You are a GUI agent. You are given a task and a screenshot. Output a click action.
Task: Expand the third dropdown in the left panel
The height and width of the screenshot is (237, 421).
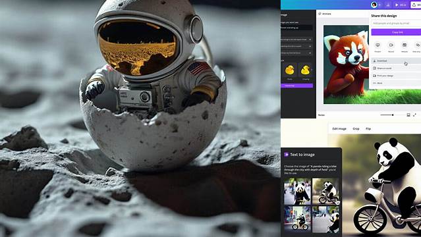tap(296, 53)
